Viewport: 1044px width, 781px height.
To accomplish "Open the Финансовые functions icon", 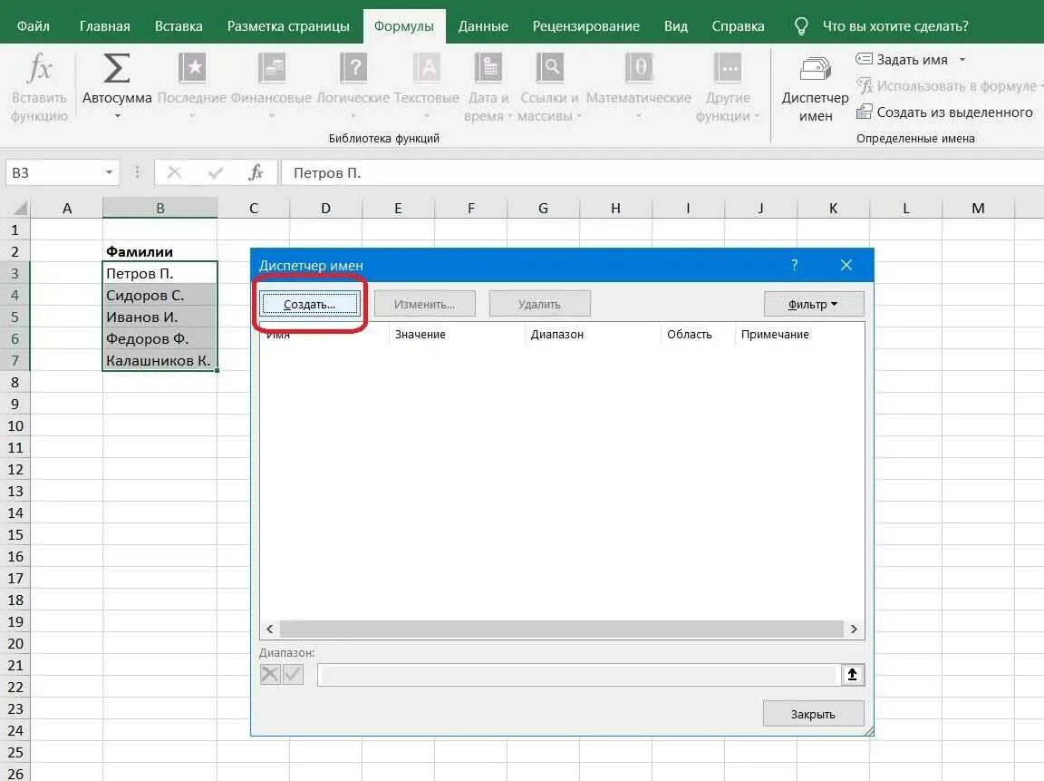I will tap(272, 69).
